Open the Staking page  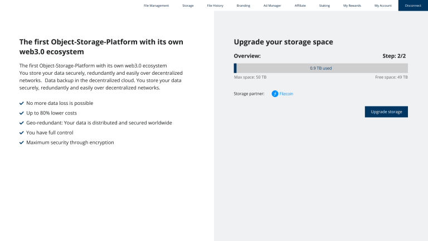pyautogui.click(x=324, y=6)
